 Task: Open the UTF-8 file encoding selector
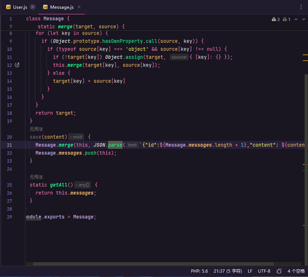click(264, 271)
